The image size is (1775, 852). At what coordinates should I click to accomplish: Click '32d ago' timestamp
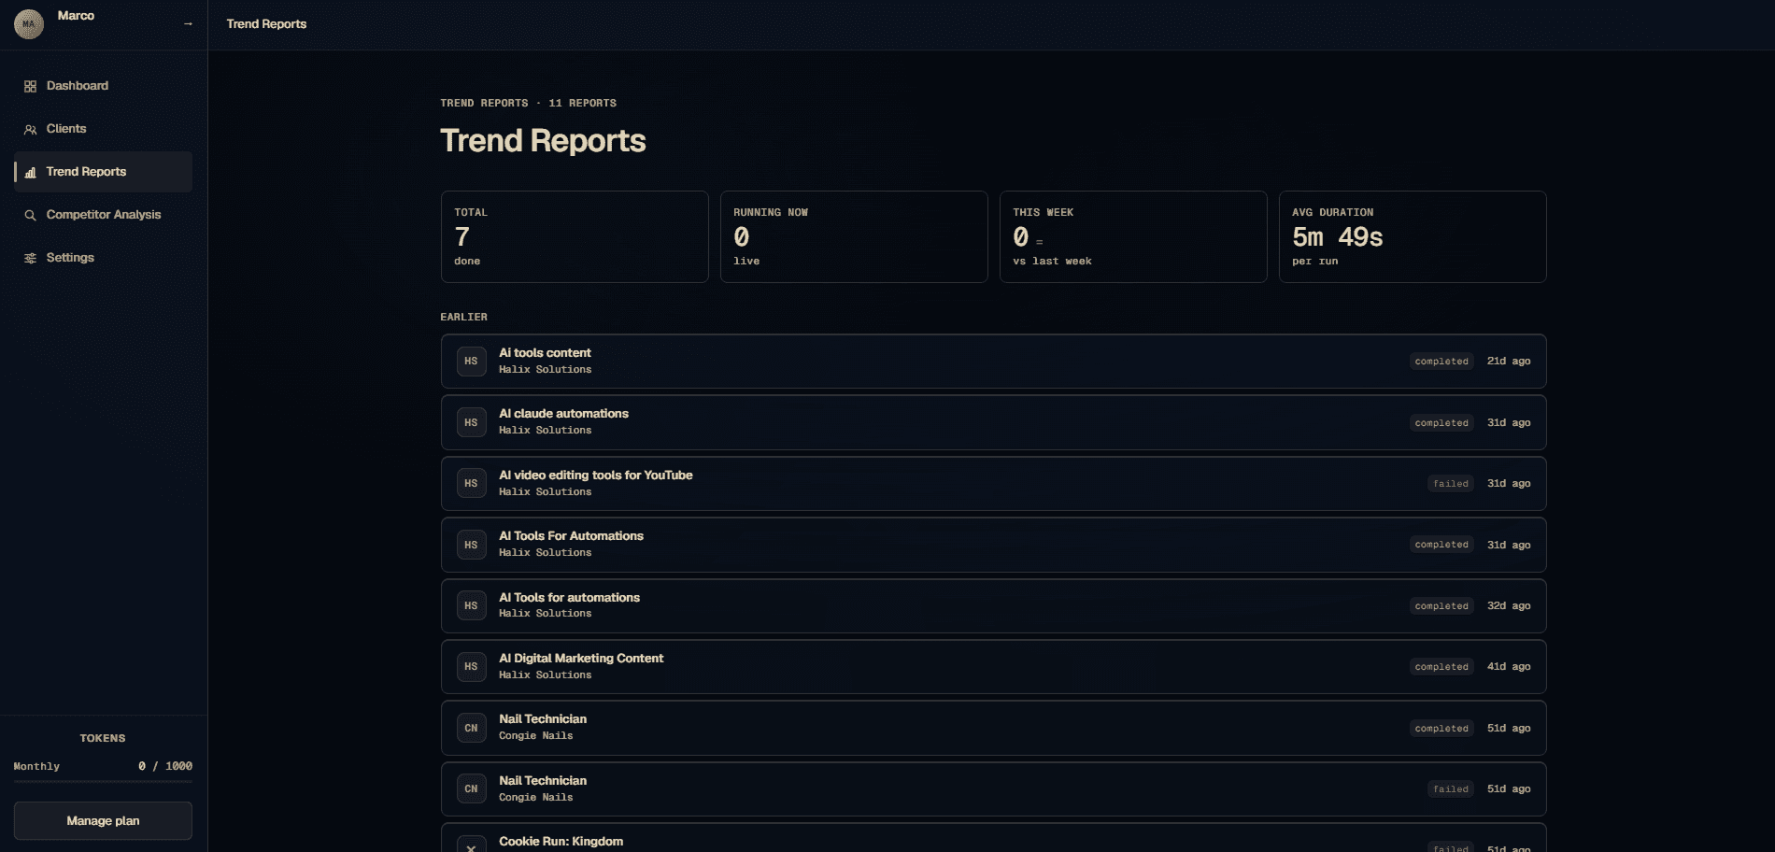[x=1509, y=606]
